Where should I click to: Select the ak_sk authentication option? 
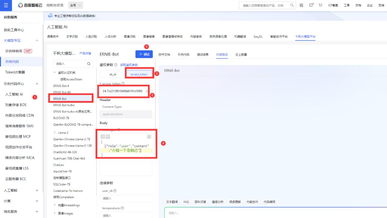(113, 74)
